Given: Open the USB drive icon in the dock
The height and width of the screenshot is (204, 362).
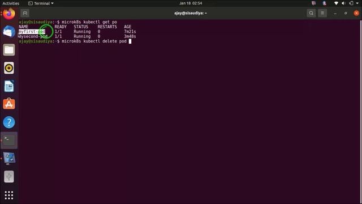Looking at the screenshot, I should click(x=9, y=177).
